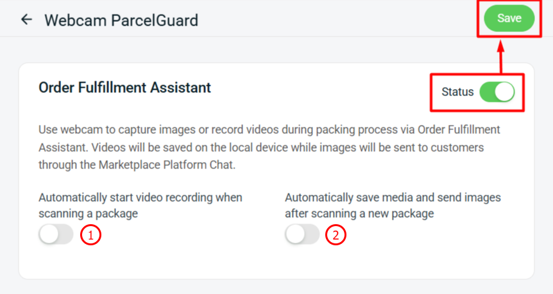Click 'after scanning a new package' label line
Viewport: 553px width, 294px height.
(x=359, y=214)
